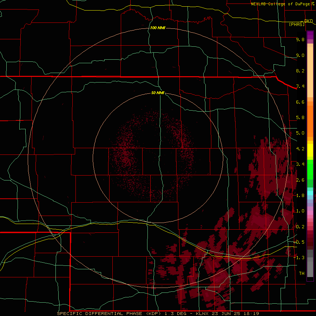
Task: Click the 0.2 value on the color scale
Action: (x=300, y=227)
